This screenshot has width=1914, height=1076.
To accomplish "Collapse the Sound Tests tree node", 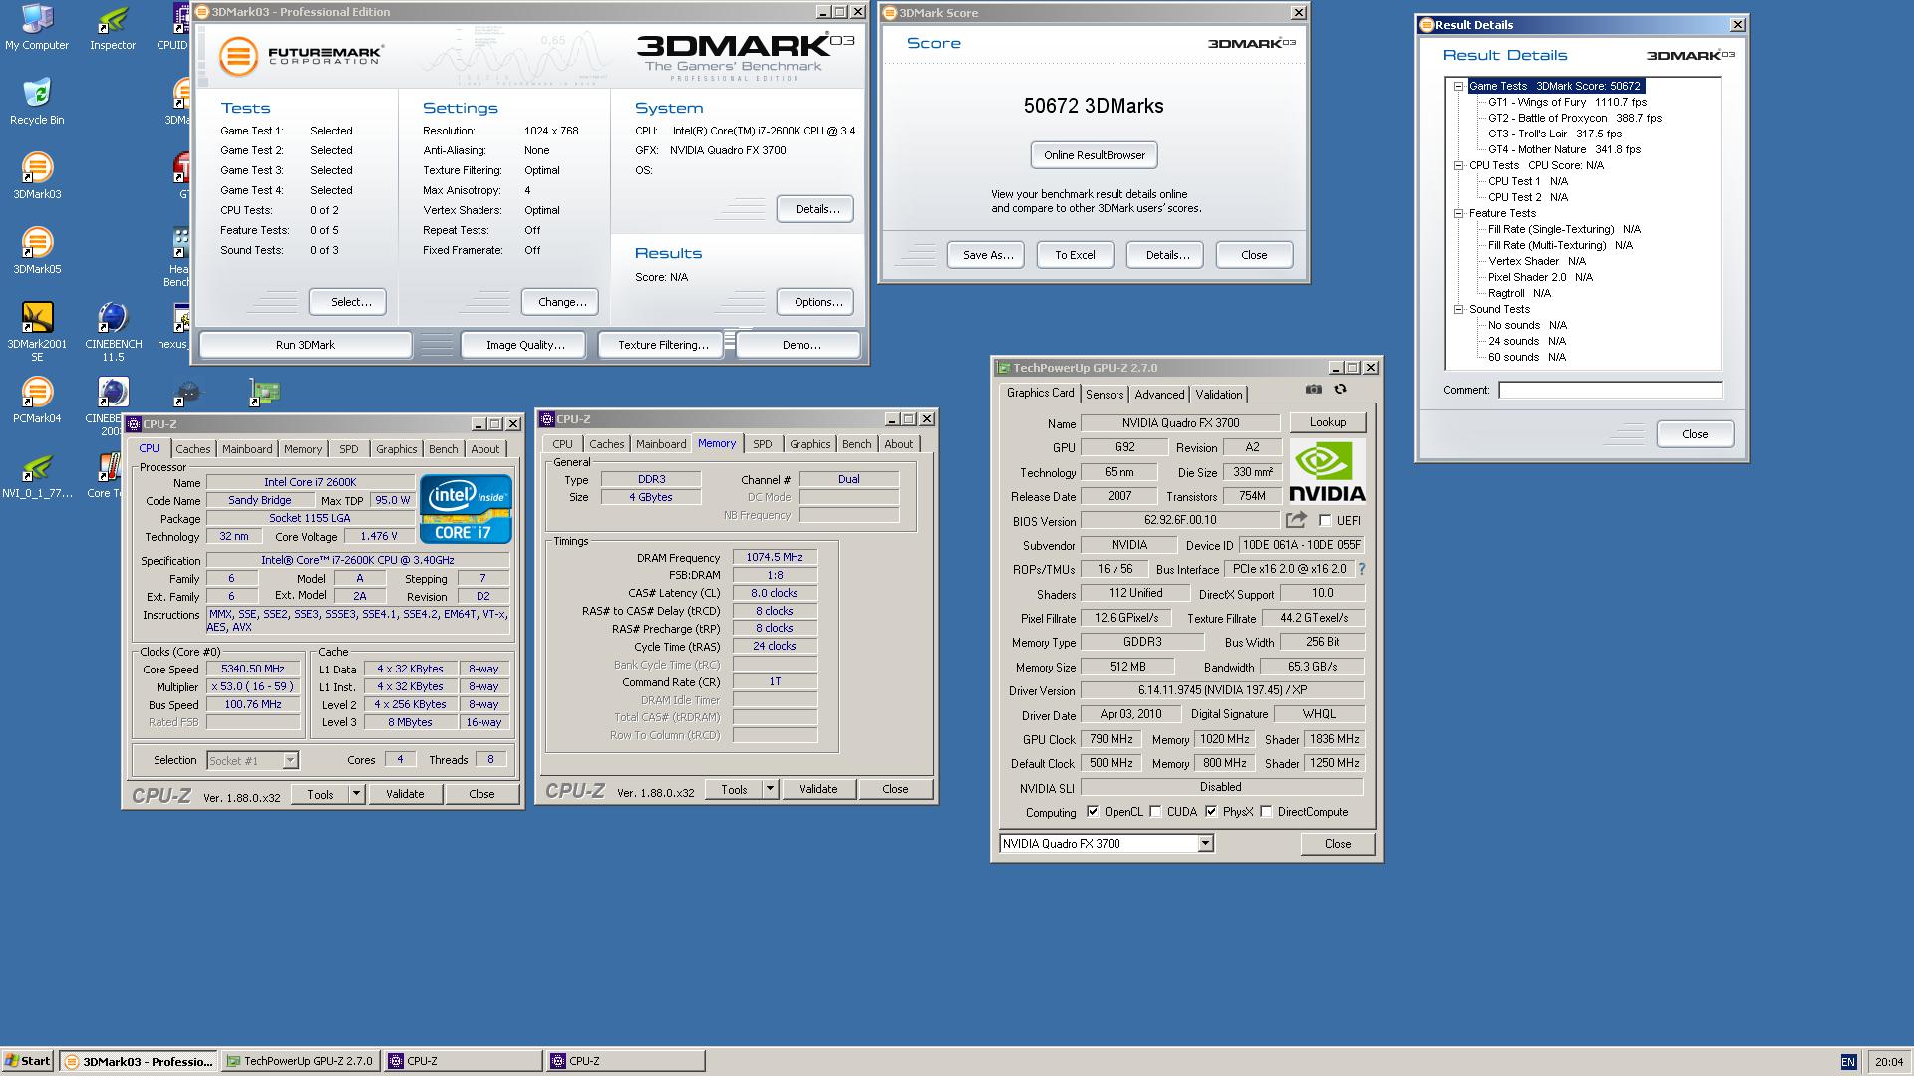I will 1458,309.
